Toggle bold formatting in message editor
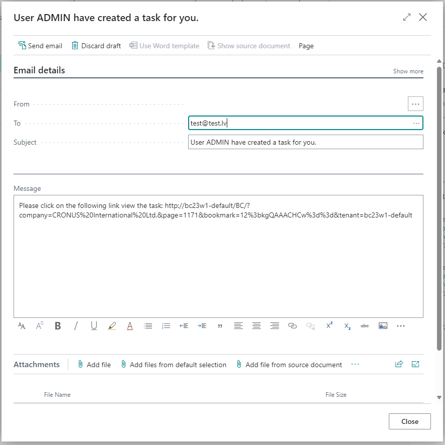The height and width of the screenshot is (445, 445). (x=58, y=326)
